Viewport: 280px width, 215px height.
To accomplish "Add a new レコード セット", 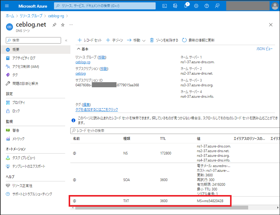I will (90, 40).
